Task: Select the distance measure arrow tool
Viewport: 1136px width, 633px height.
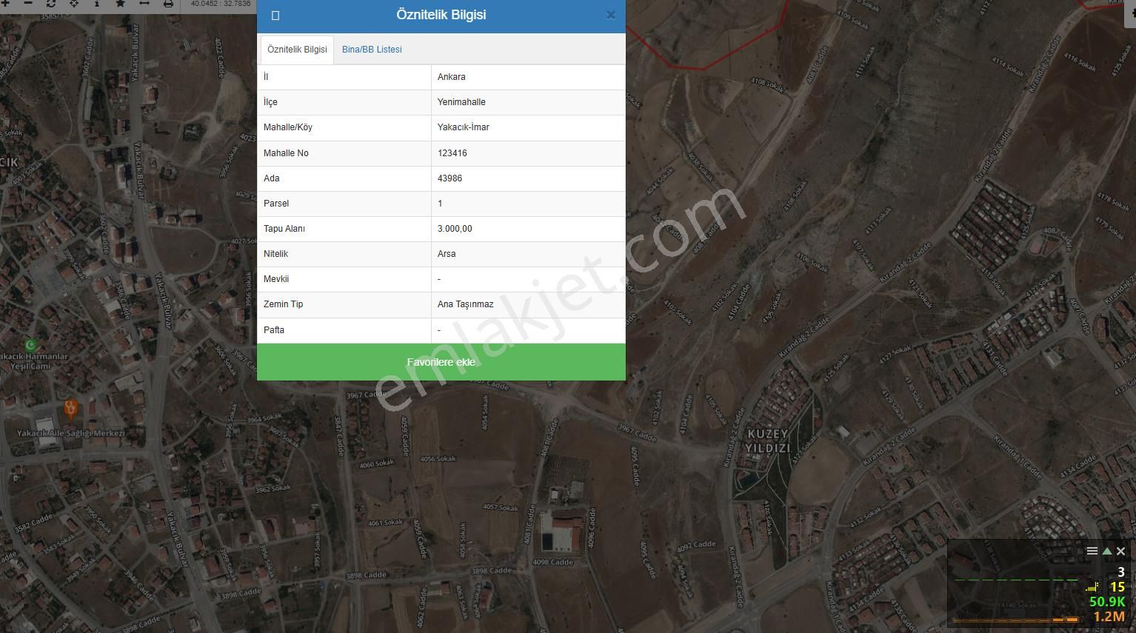Action: click(x=144, y=3)
